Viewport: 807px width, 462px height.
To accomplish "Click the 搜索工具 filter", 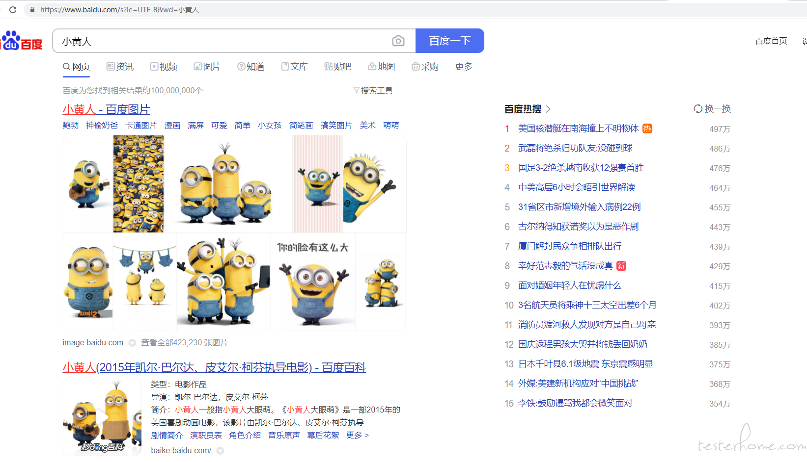I will [x=373, y=90].
